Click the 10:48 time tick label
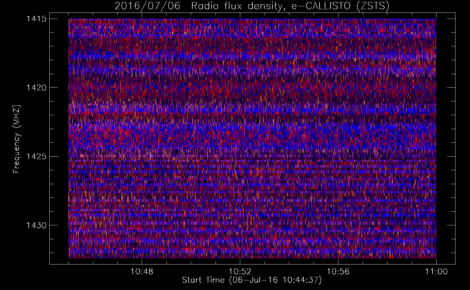The width and height of the screenshot is (470, 290). click(142, 272)
